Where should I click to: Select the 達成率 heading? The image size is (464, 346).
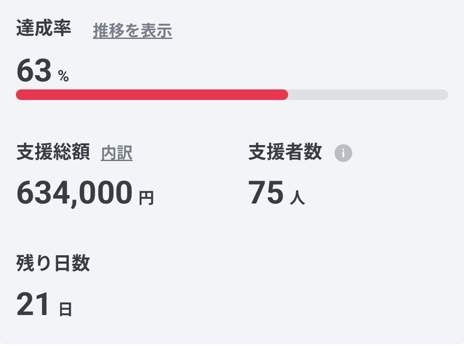coord(43,29)
